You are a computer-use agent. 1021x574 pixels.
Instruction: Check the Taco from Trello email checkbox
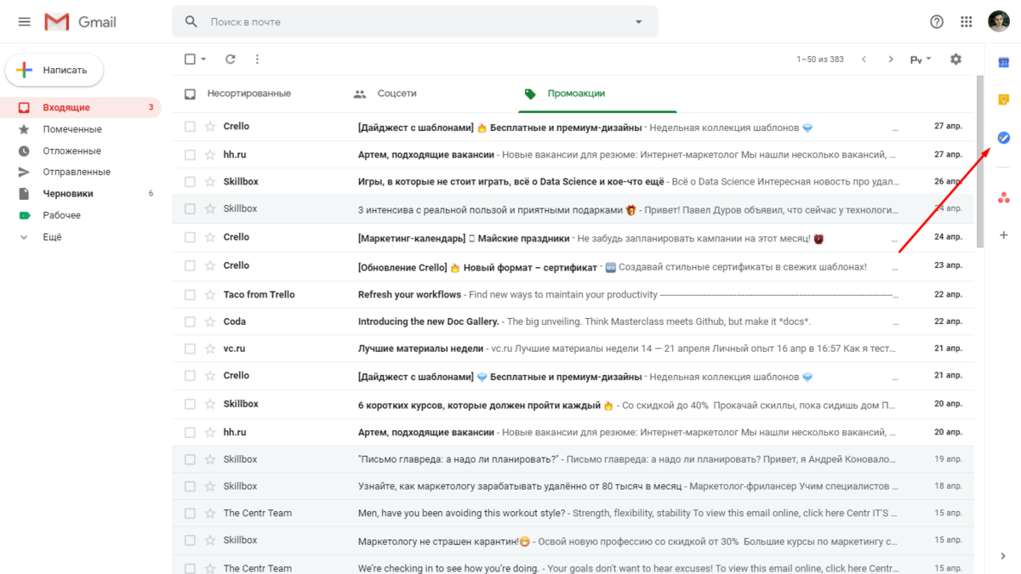point(190,295)
